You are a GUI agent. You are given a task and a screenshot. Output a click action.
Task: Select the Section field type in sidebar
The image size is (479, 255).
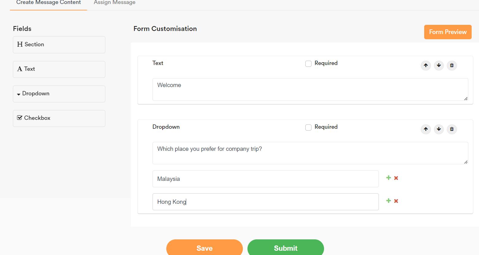click(59, 44)
